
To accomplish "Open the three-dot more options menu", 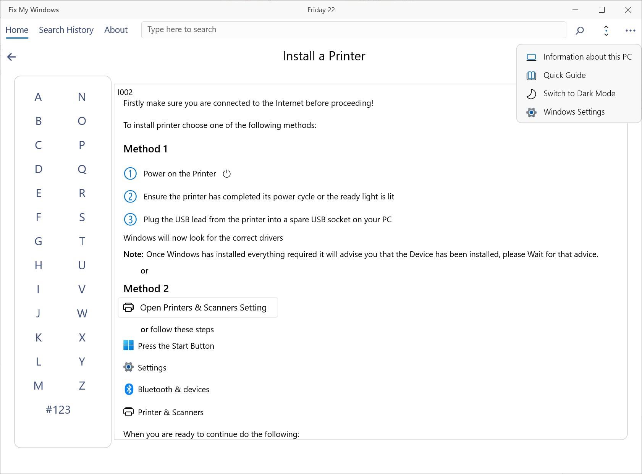I will 630,31.
